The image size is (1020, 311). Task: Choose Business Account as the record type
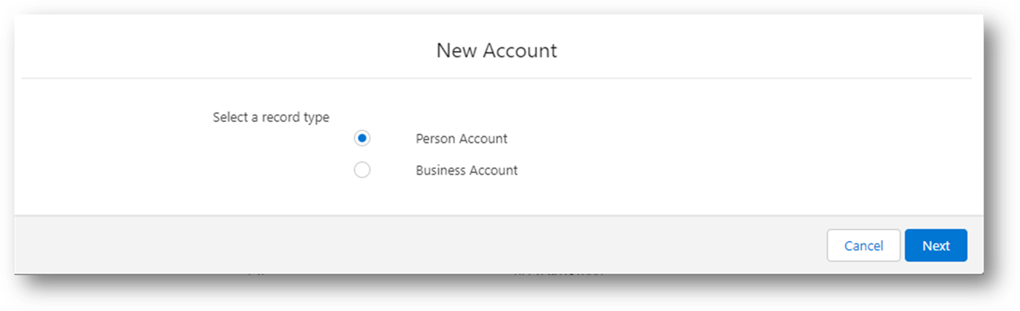pos(362,170)
